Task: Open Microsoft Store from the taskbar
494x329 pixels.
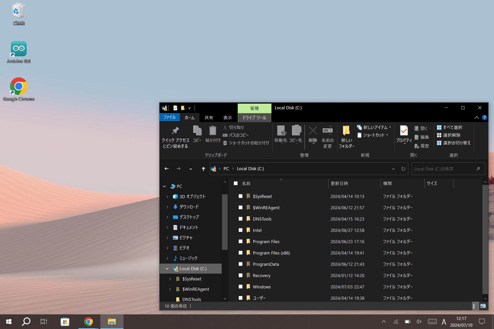Action: [x=65, y=322]
